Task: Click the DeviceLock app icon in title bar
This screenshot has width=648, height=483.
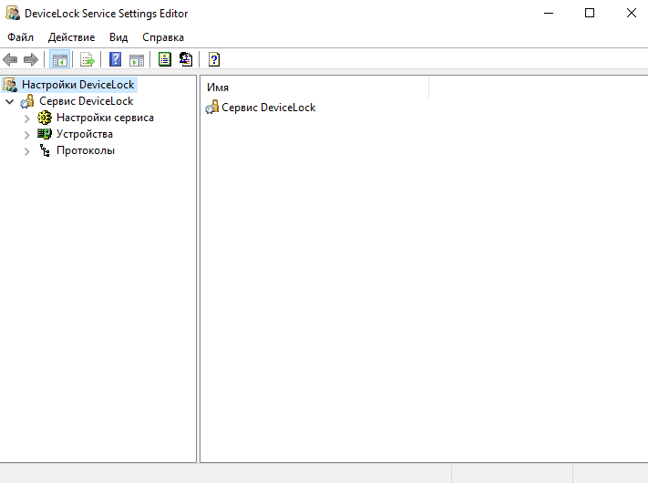Action: 13,14
